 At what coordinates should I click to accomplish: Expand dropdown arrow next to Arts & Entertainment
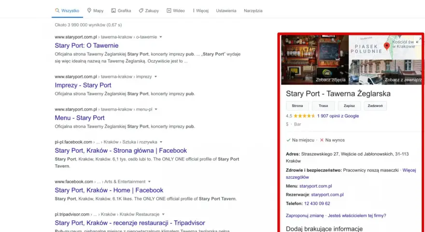coord(149,182)
